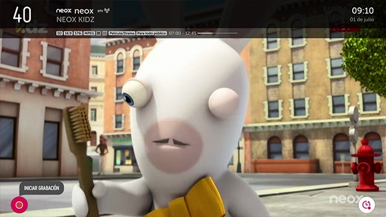
Task: Click the DTV antenna signal icon
Action: click(x=104, y=11)
